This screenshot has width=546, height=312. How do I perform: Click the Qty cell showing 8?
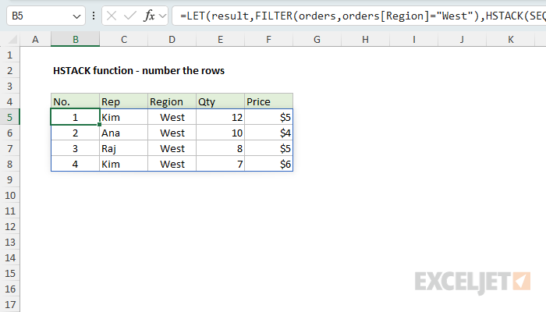(x=221, y=149)
